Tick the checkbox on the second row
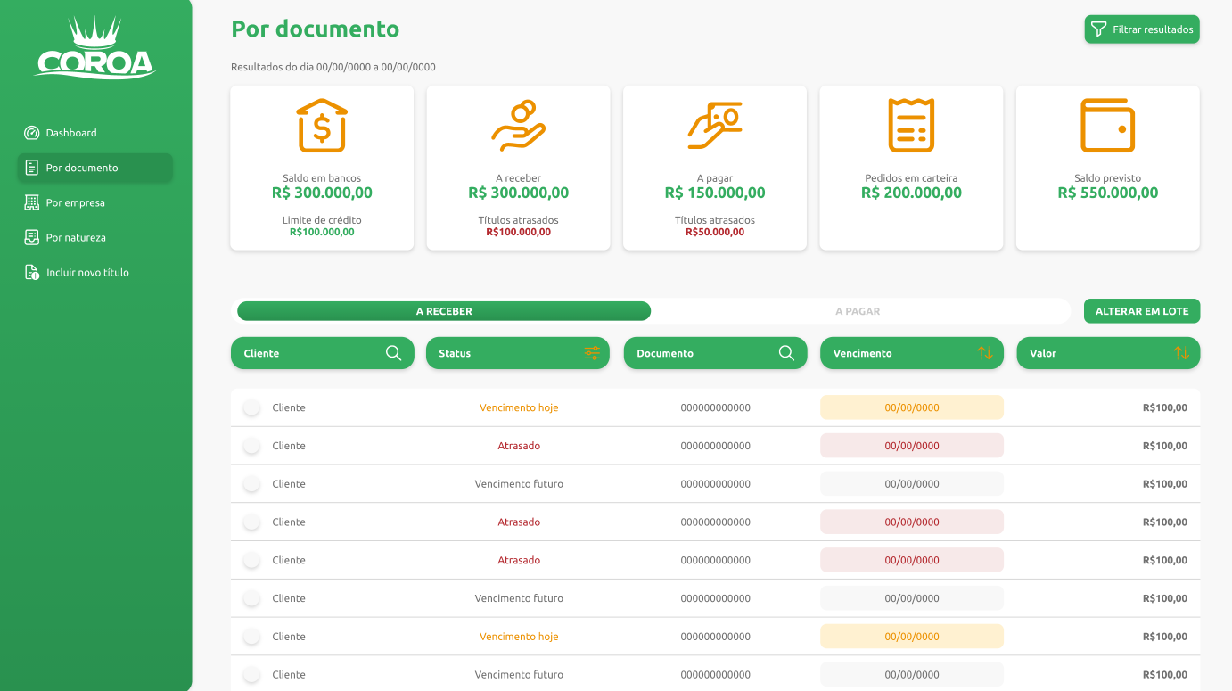 point(252,446)
